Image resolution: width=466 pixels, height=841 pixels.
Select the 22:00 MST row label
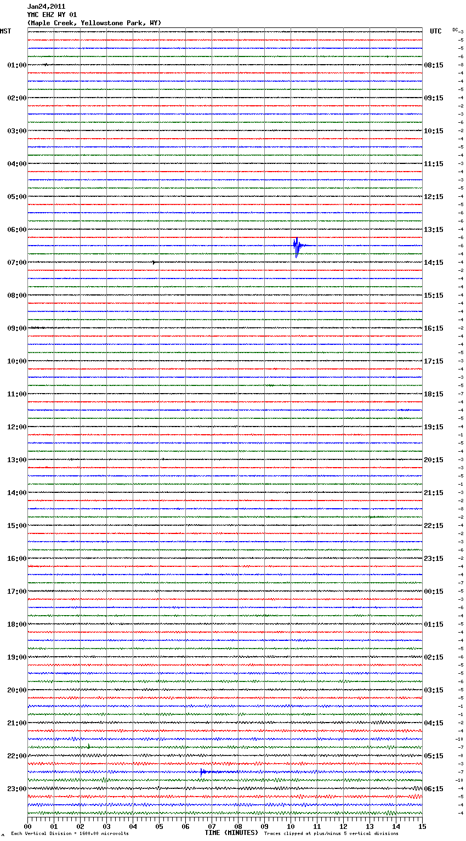[16, 756]
